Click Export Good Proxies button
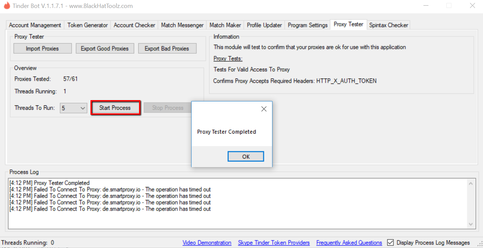This screenshot has height=248, width=483. pos(104,48)
